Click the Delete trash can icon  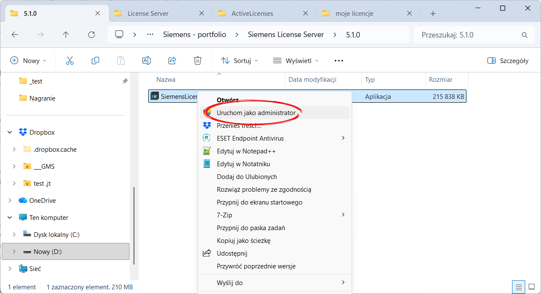(x=198, y=61)
